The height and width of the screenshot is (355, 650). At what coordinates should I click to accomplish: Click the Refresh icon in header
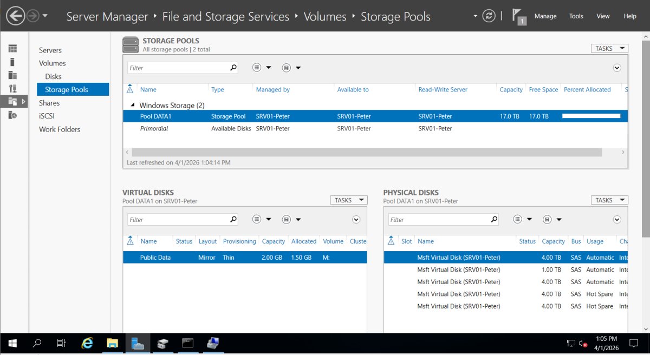[489, 16]
